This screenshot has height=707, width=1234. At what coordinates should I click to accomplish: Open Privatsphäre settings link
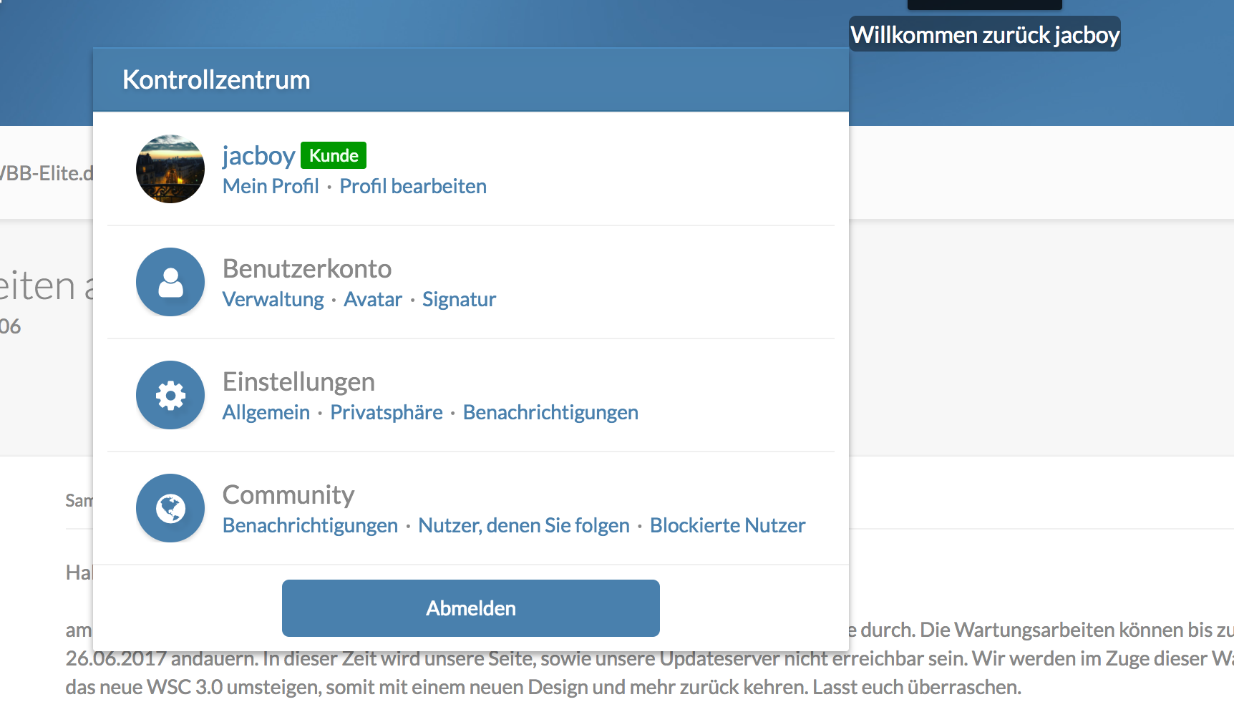pos(387,412)
